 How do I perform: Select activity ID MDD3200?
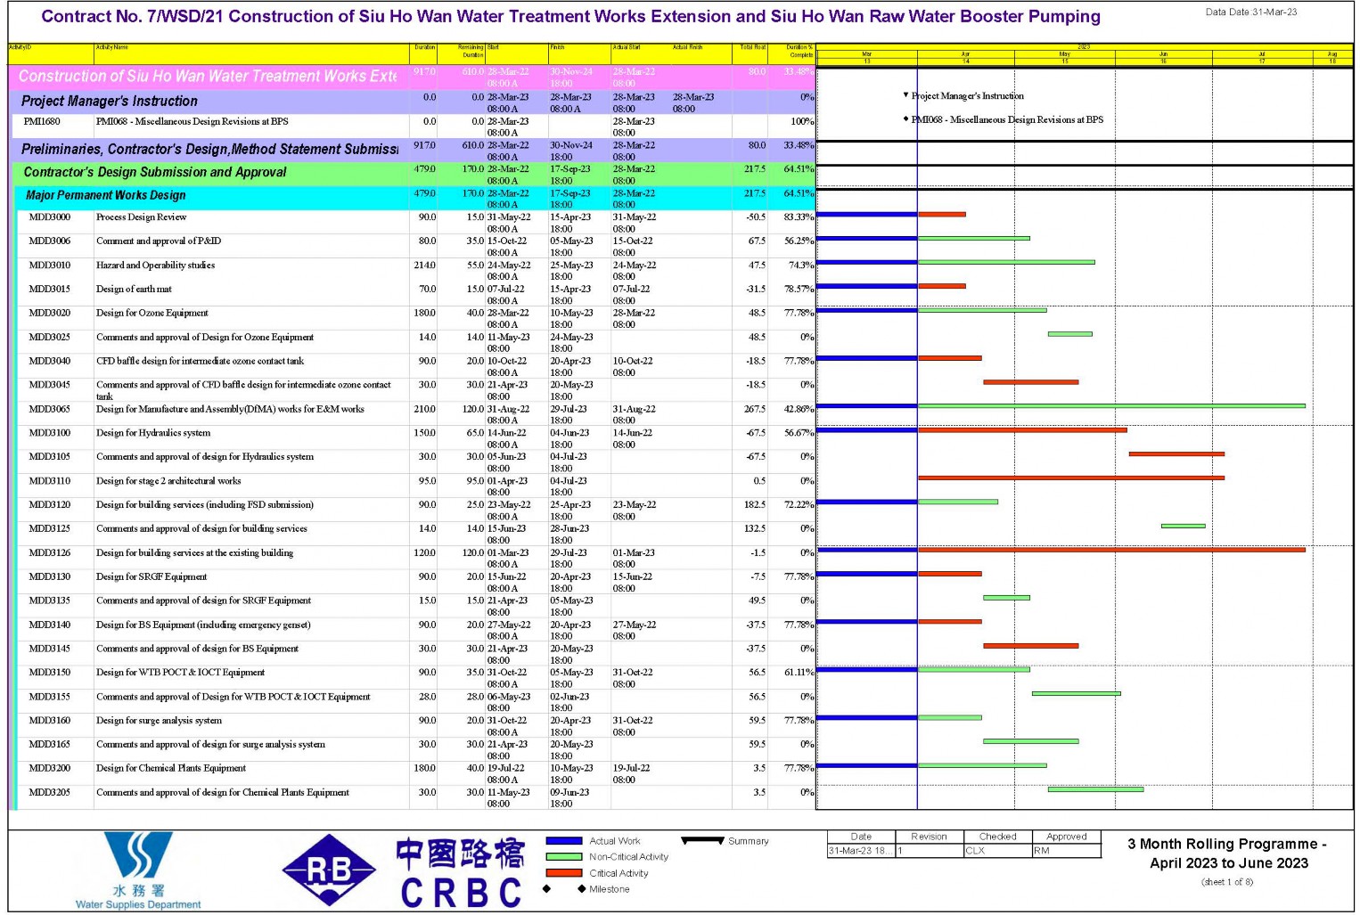[x=49, y=768]
